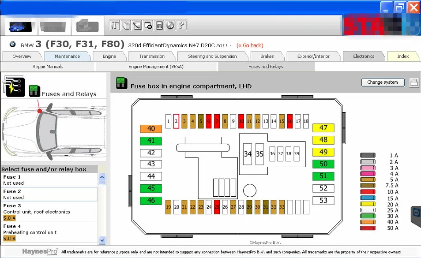Select Fuses and Relays sub-tab
Image resolution: width=421 pixels, height=258 pixels.
266,67
